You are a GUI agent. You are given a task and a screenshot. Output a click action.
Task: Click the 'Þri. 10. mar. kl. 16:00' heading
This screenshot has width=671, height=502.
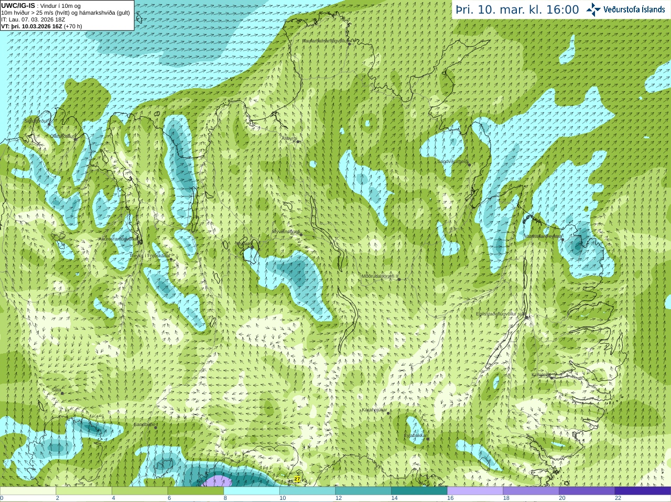click(517, 10)
